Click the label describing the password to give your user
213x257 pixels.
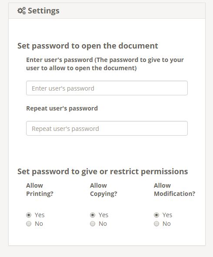(x=105, y=64)
